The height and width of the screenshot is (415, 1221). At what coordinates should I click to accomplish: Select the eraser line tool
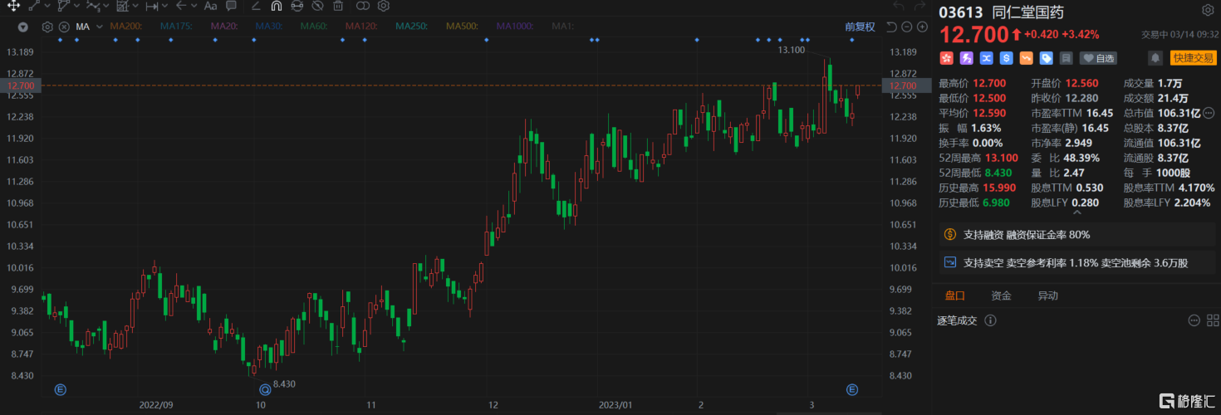[255, 6]
